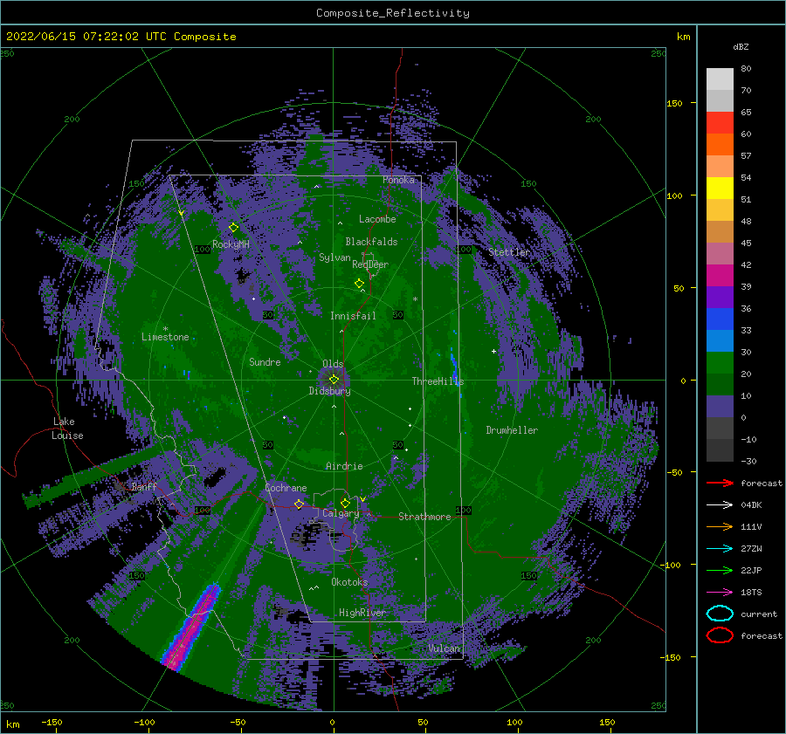The height and width of the screenshot is (734, 786).
Task: Click the ThreeHills label
Action: tap(438, 381)
